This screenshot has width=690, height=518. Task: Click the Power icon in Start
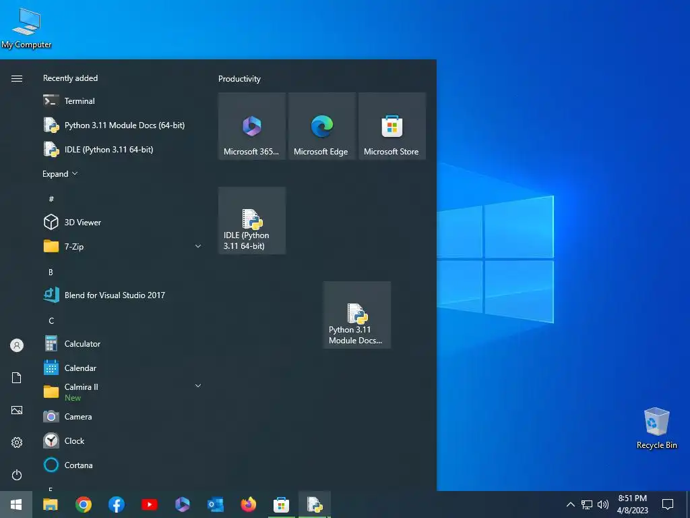(17, 475)
